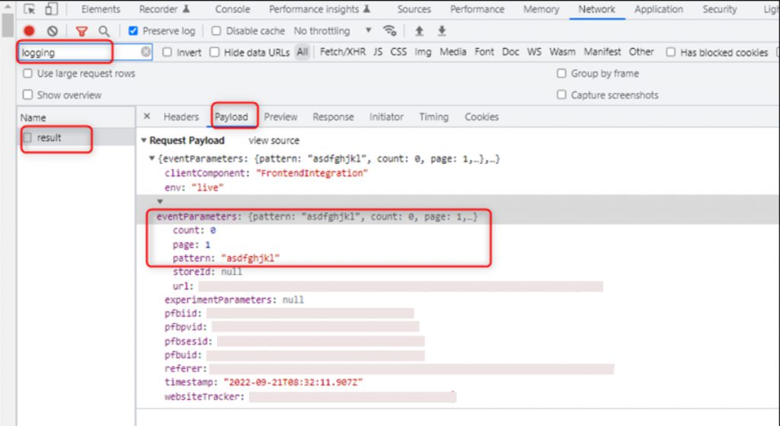Switch to the Recorder tab
The width and height of the screenshot is (780, 426).
(x=165, y=9)
